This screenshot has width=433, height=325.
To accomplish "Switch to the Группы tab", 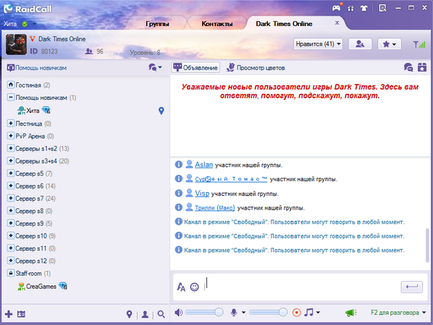I will click(157, 24).
